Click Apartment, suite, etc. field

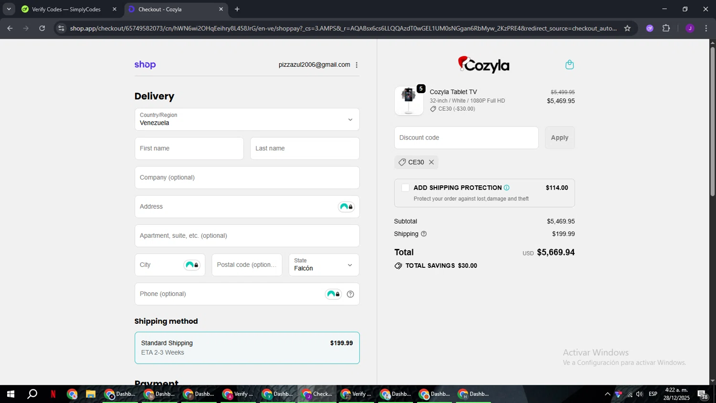(247, 236)
